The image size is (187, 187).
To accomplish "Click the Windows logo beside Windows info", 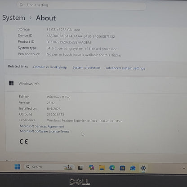I will [11, 83].
